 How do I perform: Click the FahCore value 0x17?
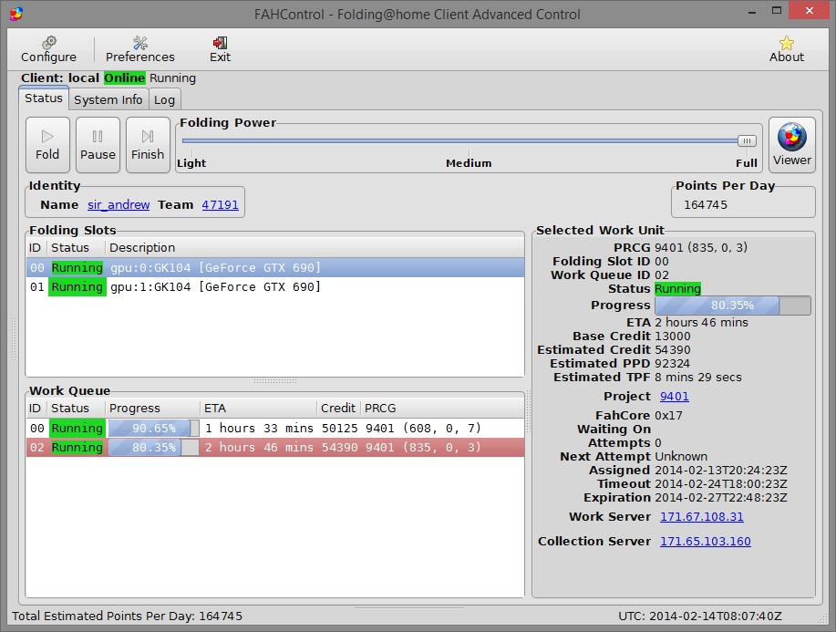[668, 416]
